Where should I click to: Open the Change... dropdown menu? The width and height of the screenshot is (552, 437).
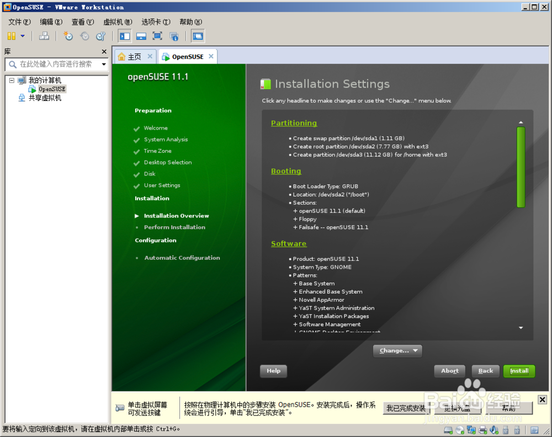pyautogui.click(x=397, y=351)
